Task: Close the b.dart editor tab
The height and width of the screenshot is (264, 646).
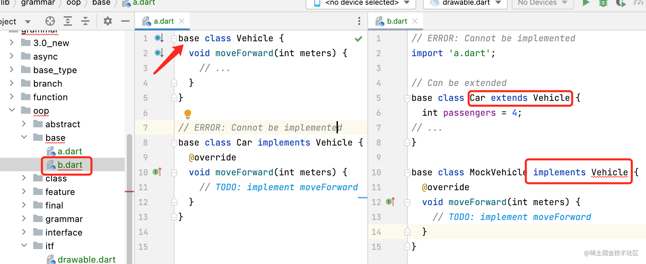Action: (415, 21)
